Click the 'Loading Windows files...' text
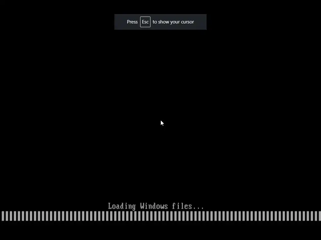The image size is (321, 240). coord(156,206)
